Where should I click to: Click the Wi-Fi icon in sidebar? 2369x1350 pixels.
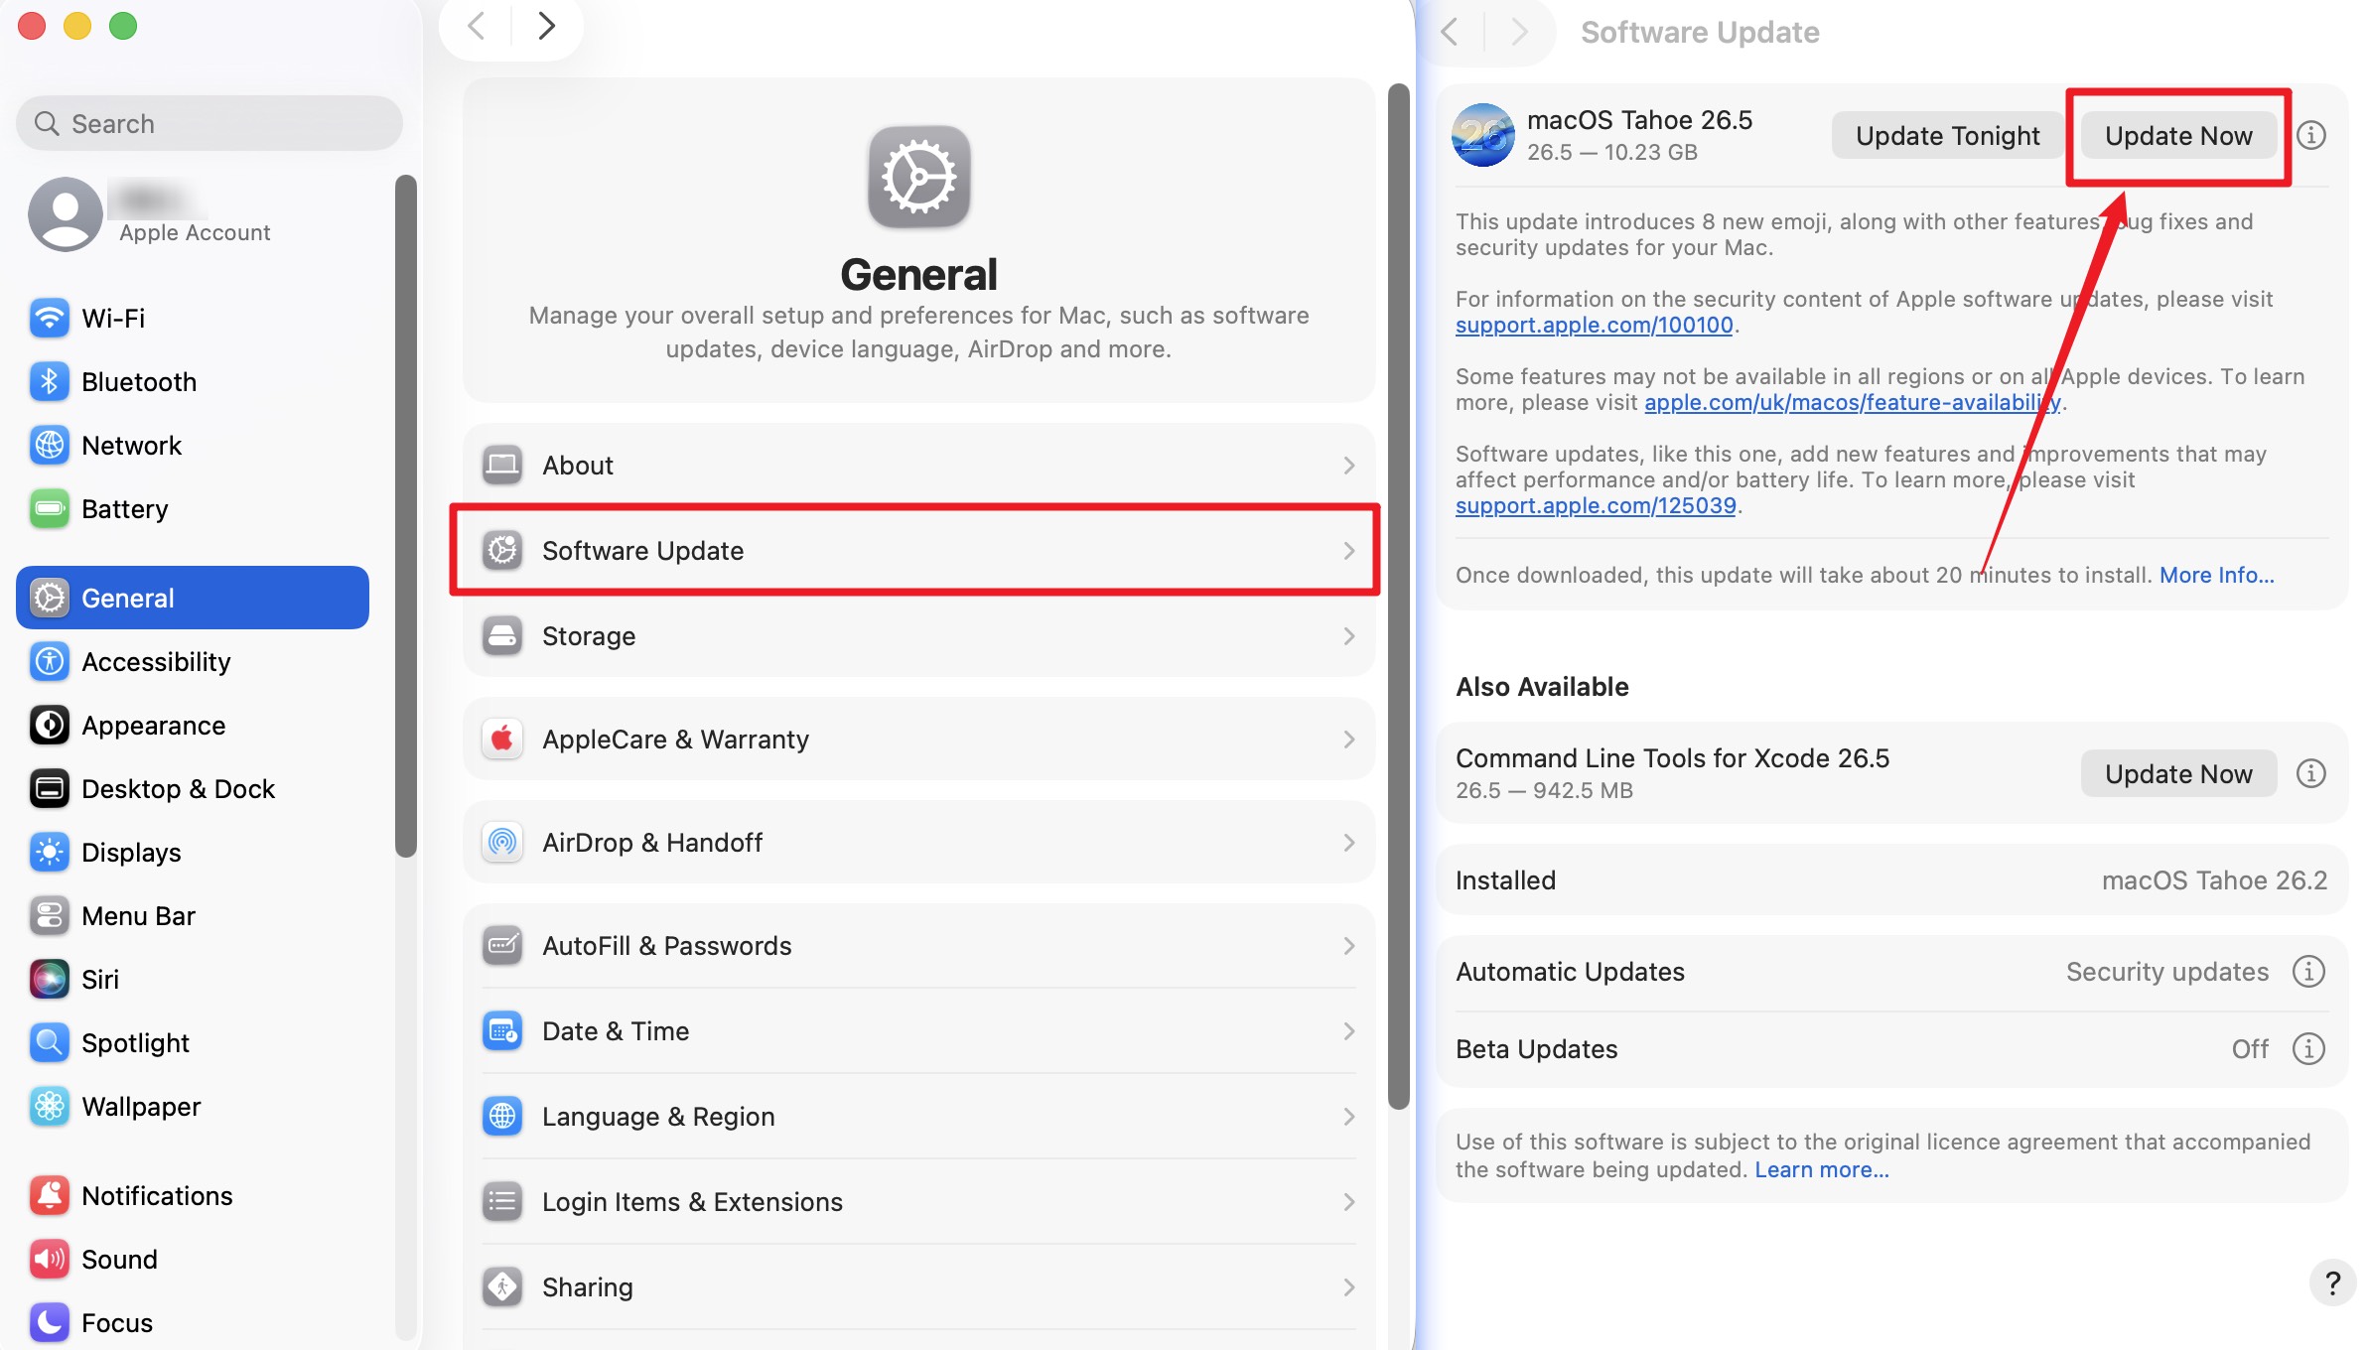pos(49,318)
